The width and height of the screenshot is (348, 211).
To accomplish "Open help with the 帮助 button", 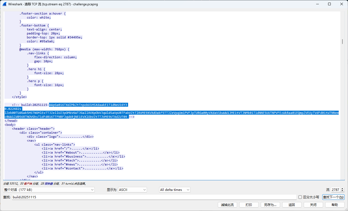I will pos(334,205).
